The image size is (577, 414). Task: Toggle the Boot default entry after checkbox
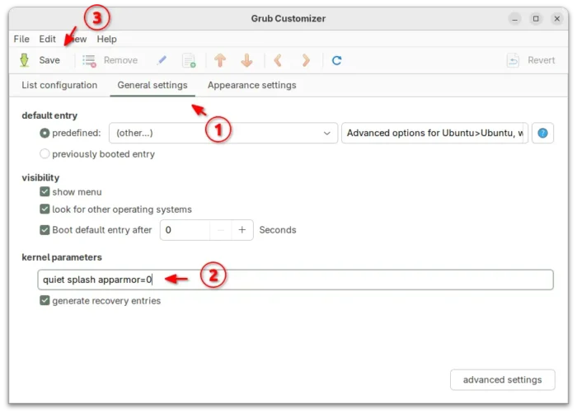[45, 230]
